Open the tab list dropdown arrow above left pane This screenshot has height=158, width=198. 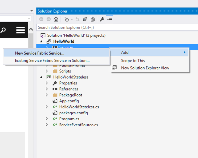(32, 11)
